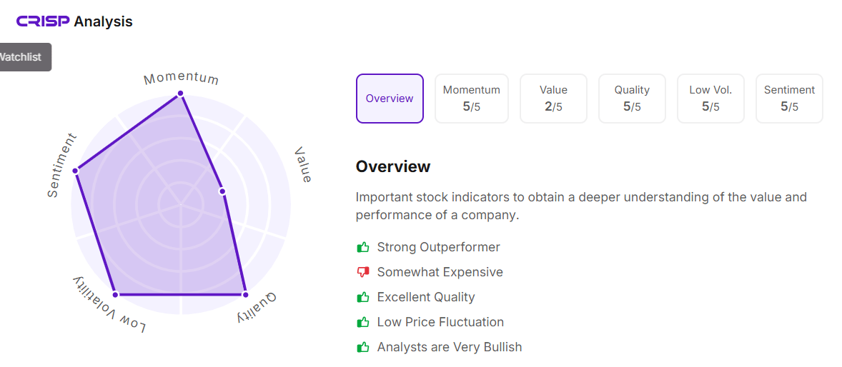Screen dimensions: 842x367
Task: Click the Low Volatility data point on radar
Action: [116, 294]
